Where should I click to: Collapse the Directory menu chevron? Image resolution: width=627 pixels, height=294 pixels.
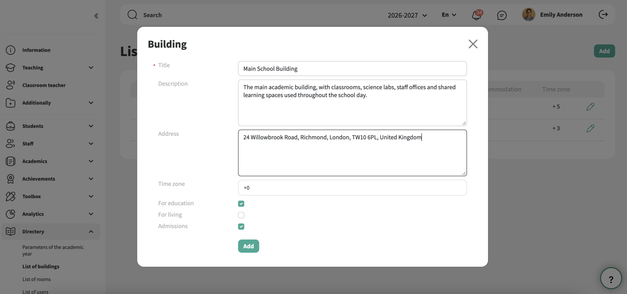pyautogui.click(x=91, y=231)
